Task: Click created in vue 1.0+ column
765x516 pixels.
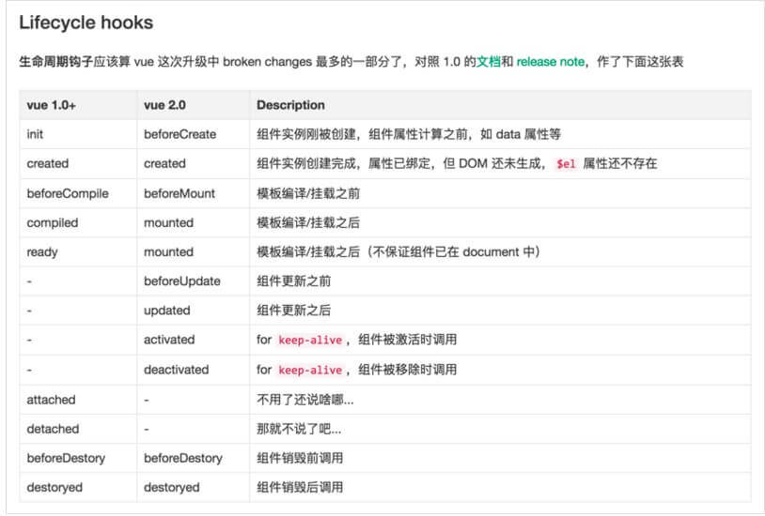Action: click(47, 164)
